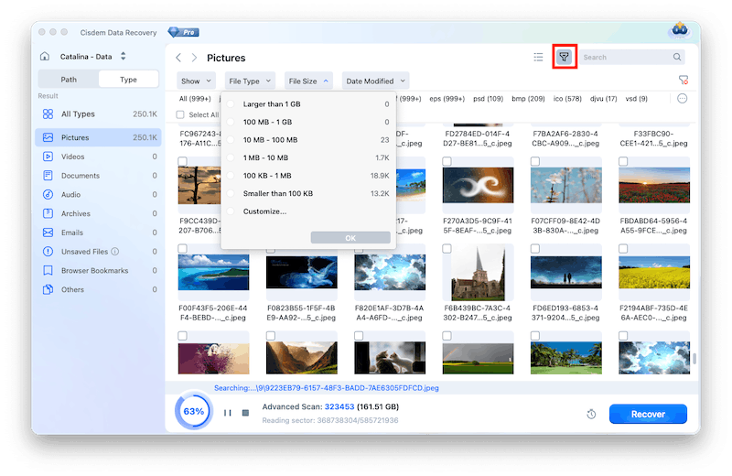Pause the advanced scan

click(x=227, y=413)
